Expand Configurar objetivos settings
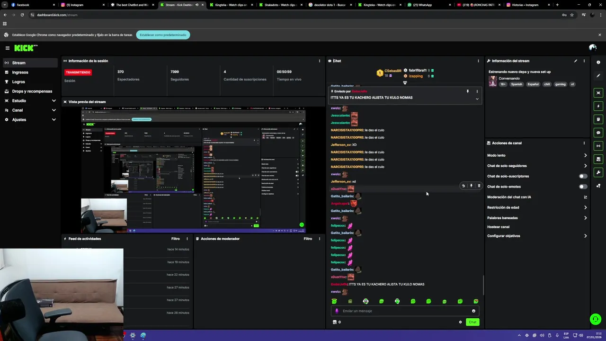Screen dimensions: 606x341 585,236
